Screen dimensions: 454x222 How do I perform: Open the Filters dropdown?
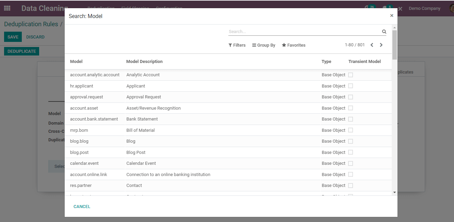coord(237,45)
